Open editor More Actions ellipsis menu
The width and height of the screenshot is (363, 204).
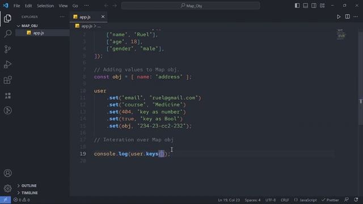356,16
